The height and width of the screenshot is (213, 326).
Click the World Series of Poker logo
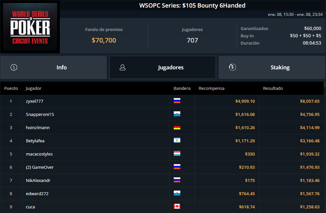click(x=30, y=27)
